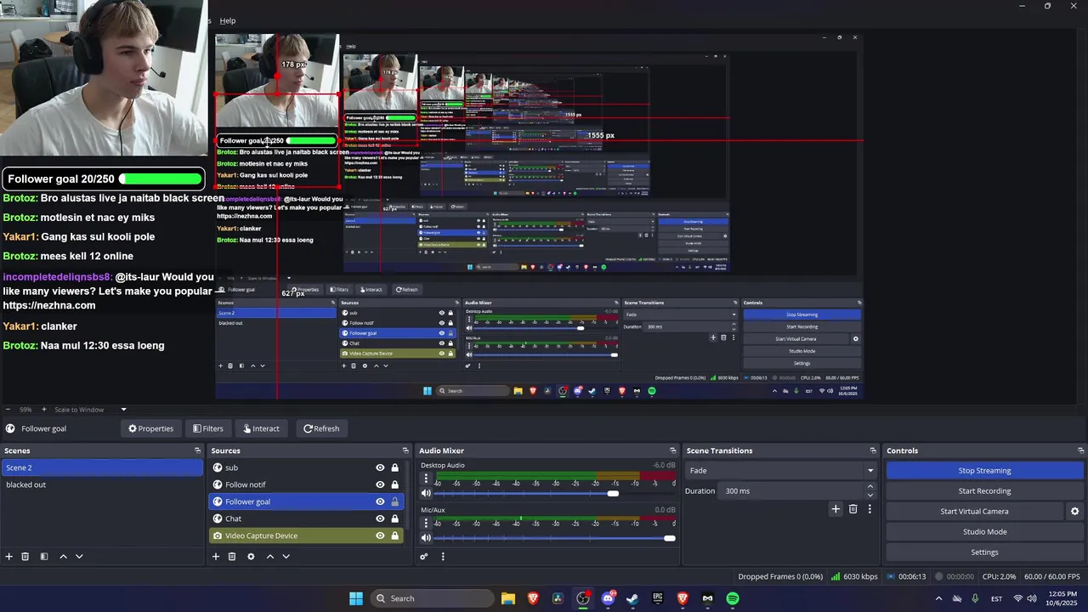This screenshot has height=612, width=1088.
Task: Pop out the Controls dock
Action: [1081, 450]
